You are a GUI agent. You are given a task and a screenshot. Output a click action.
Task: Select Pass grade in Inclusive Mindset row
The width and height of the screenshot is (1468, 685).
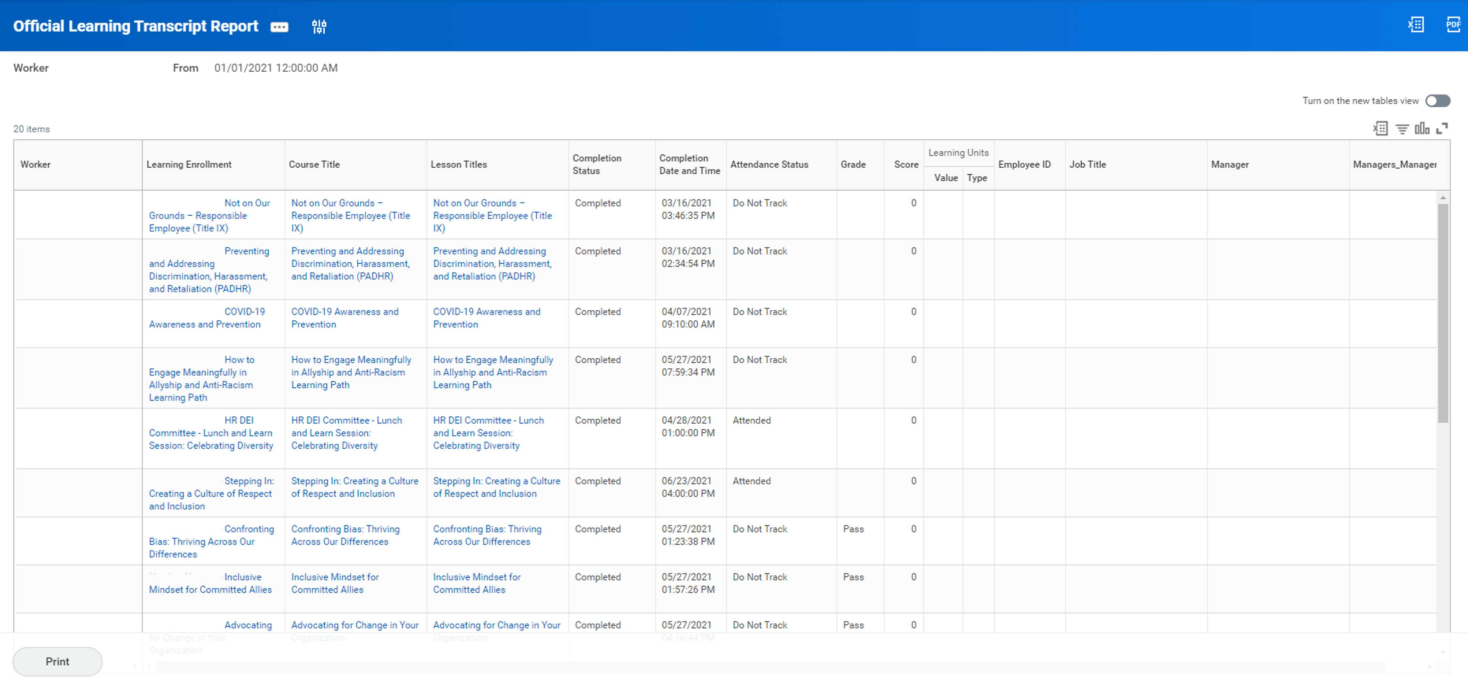[x=853, y=577]
